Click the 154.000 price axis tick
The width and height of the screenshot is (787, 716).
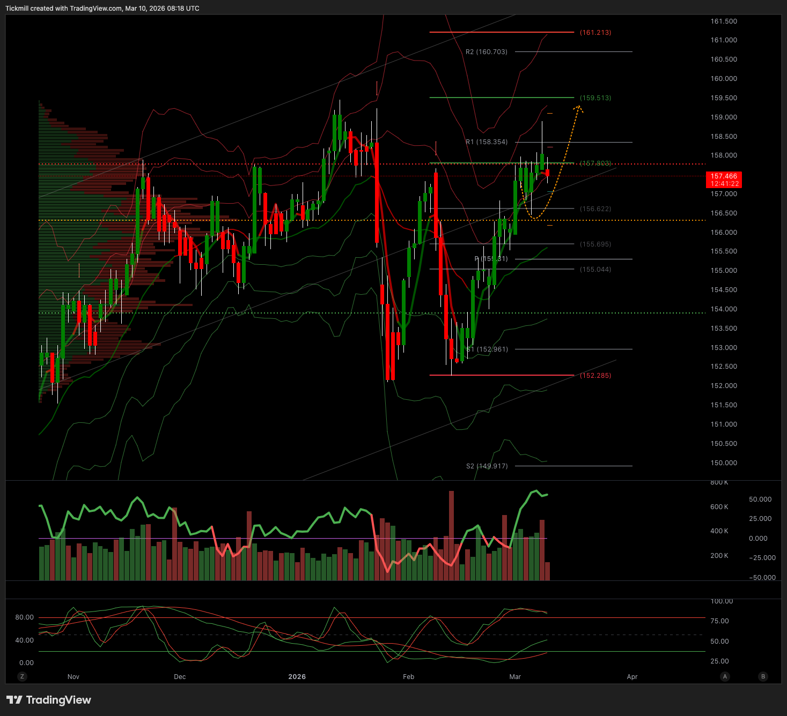724,309
